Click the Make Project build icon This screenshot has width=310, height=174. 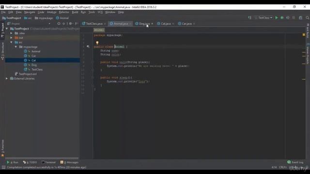click(x=250, y=18)
